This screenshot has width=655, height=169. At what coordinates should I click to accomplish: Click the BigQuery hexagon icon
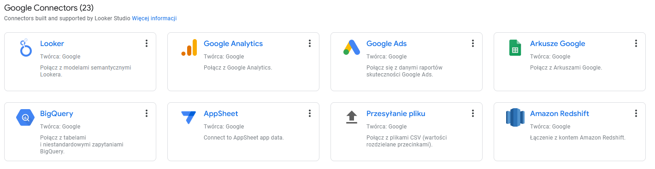25,117
